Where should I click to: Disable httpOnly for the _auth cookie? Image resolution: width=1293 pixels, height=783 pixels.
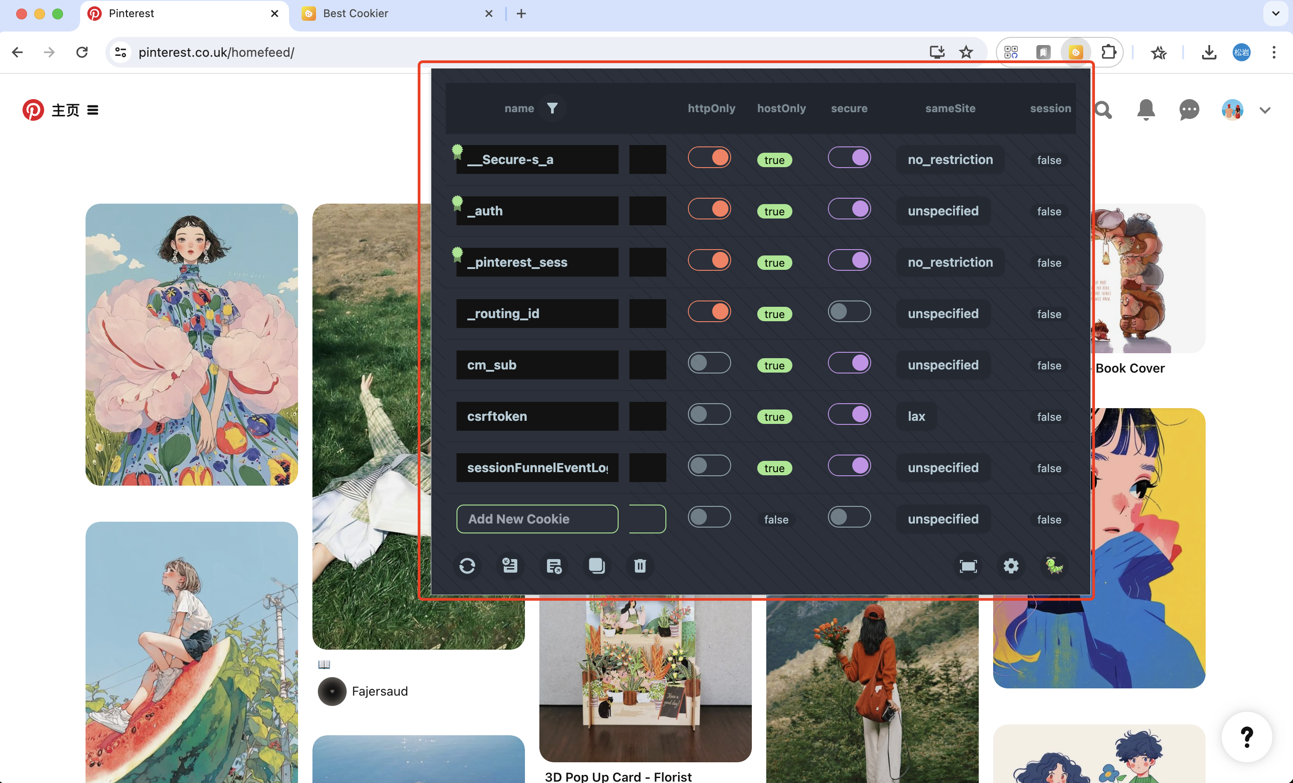coord(710,209)
